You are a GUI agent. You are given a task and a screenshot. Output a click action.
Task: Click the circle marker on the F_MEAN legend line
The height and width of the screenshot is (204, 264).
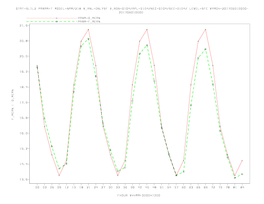(57, 22)
